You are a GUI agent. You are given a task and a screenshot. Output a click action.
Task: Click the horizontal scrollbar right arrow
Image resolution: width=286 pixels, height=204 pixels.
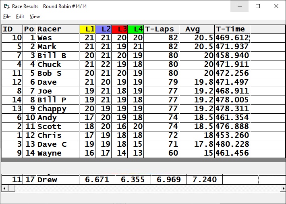pos(281,188)
